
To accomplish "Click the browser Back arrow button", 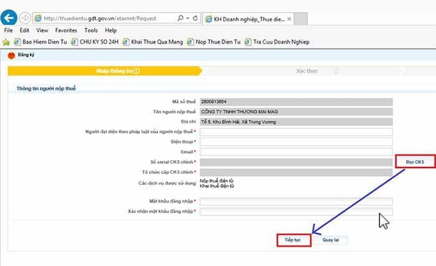I will pos(9,17).
